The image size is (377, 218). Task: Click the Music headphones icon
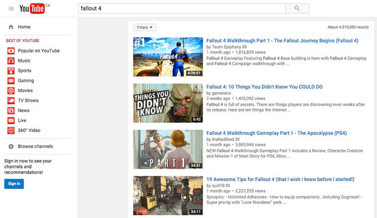point(11,61)
